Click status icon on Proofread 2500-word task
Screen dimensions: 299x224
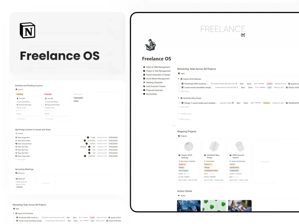182,84
